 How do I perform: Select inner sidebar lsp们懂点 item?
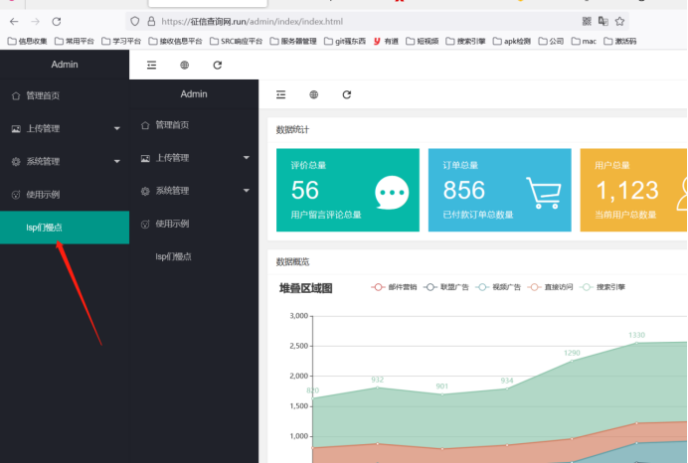(194, 256)
